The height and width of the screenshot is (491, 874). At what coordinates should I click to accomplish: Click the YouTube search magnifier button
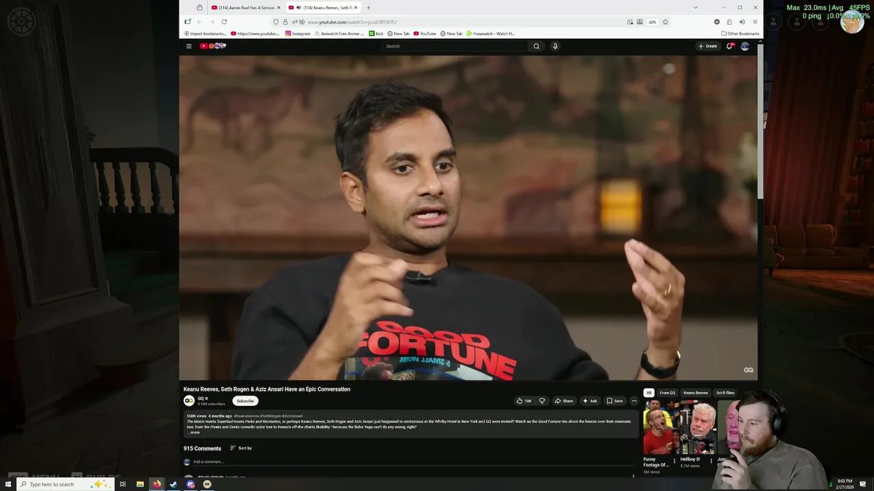[x=536, y=46]
